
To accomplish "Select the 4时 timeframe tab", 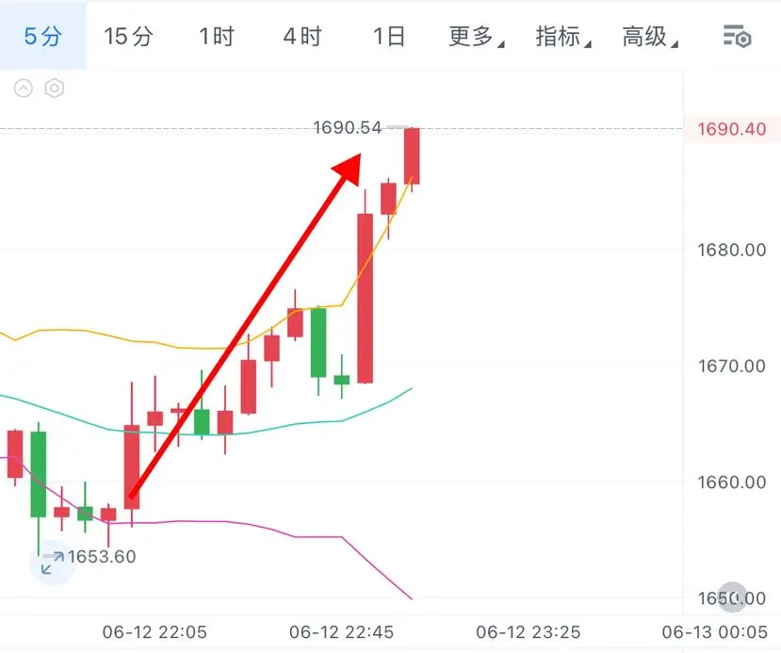I will click(302, 37).
